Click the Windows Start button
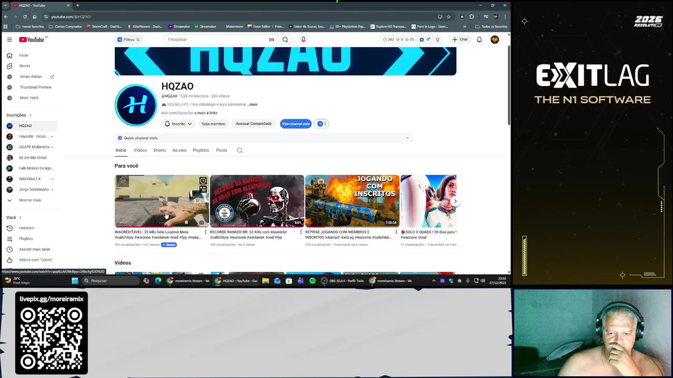Screen dimensions: 673x378 [x=75, y=281]
